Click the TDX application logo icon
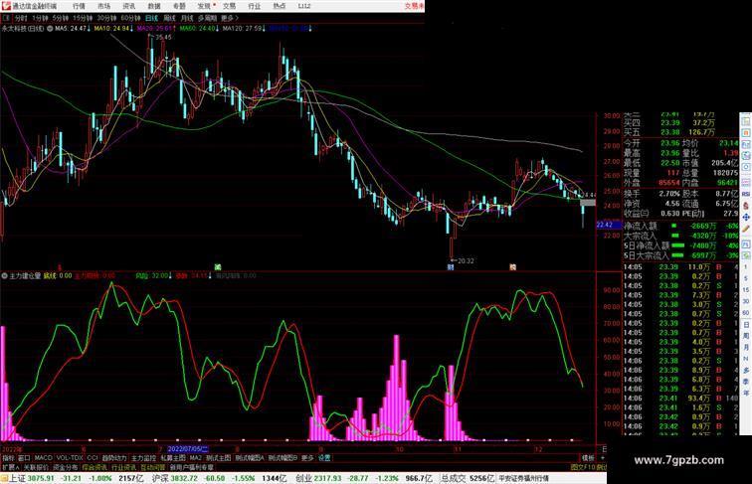Image resolution: width=752 pixels, height=484 pixels. [5, 6]
